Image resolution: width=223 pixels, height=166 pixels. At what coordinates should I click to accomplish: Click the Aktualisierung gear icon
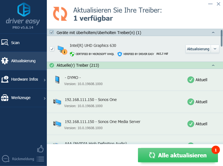[x=5, y=61]
